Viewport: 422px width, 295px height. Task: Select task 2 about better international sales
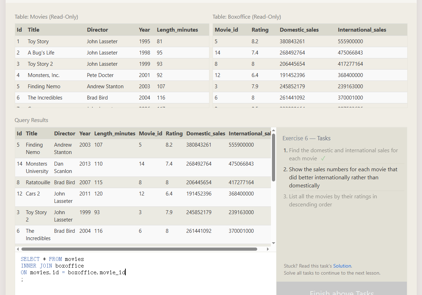[x=343, y=177]
